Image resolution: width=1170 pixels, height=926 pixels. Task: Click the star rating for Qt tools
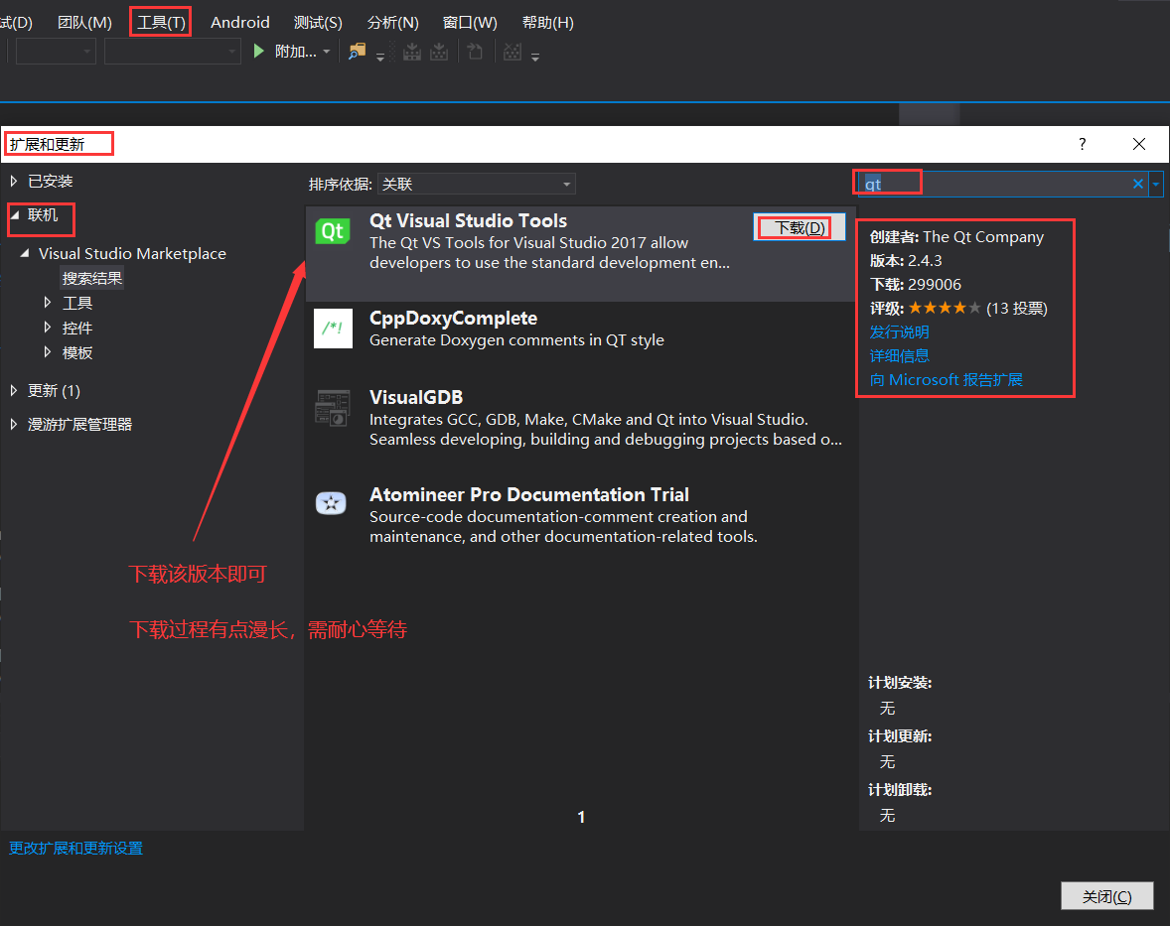pyautogui.click(x=944, y=308)
